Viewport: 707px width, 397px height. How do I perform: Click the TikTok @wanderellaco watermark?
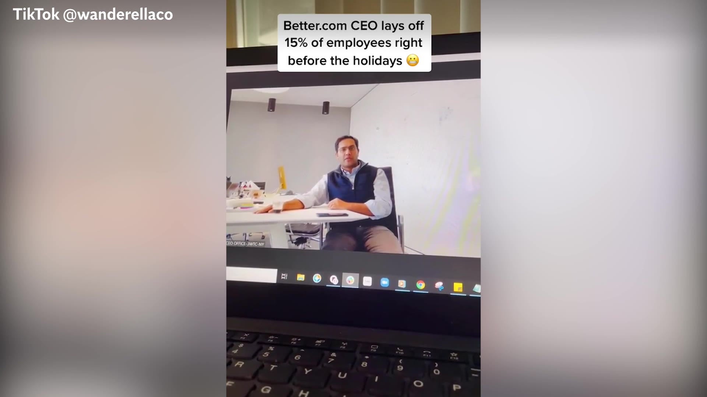(x=93, y=15)
